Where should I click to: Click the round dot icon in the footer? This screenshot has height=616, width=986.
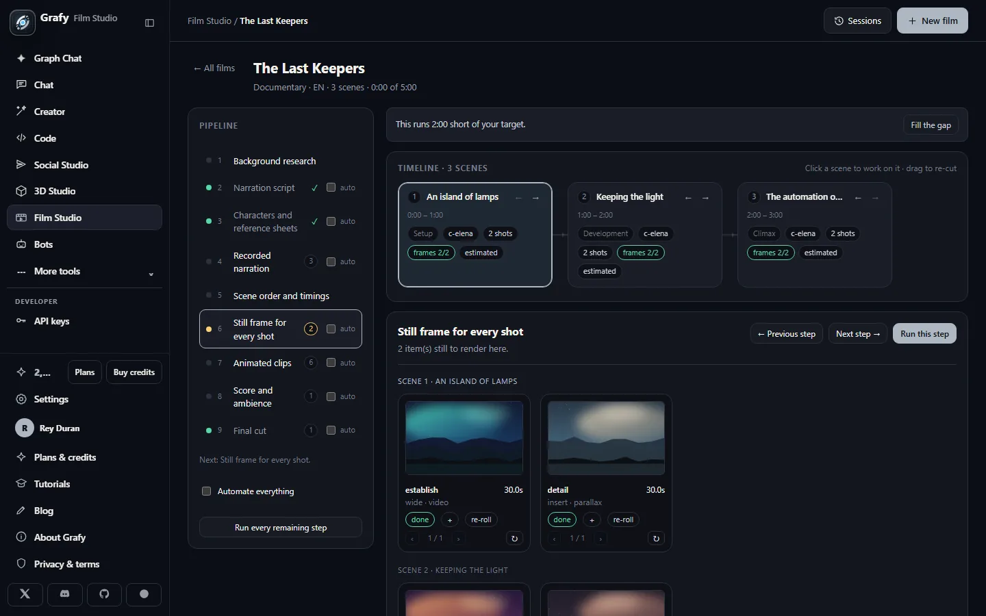pos(144,594)
